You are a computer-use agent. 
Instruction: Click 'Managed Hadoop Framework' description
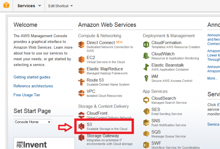coord(107,73)
